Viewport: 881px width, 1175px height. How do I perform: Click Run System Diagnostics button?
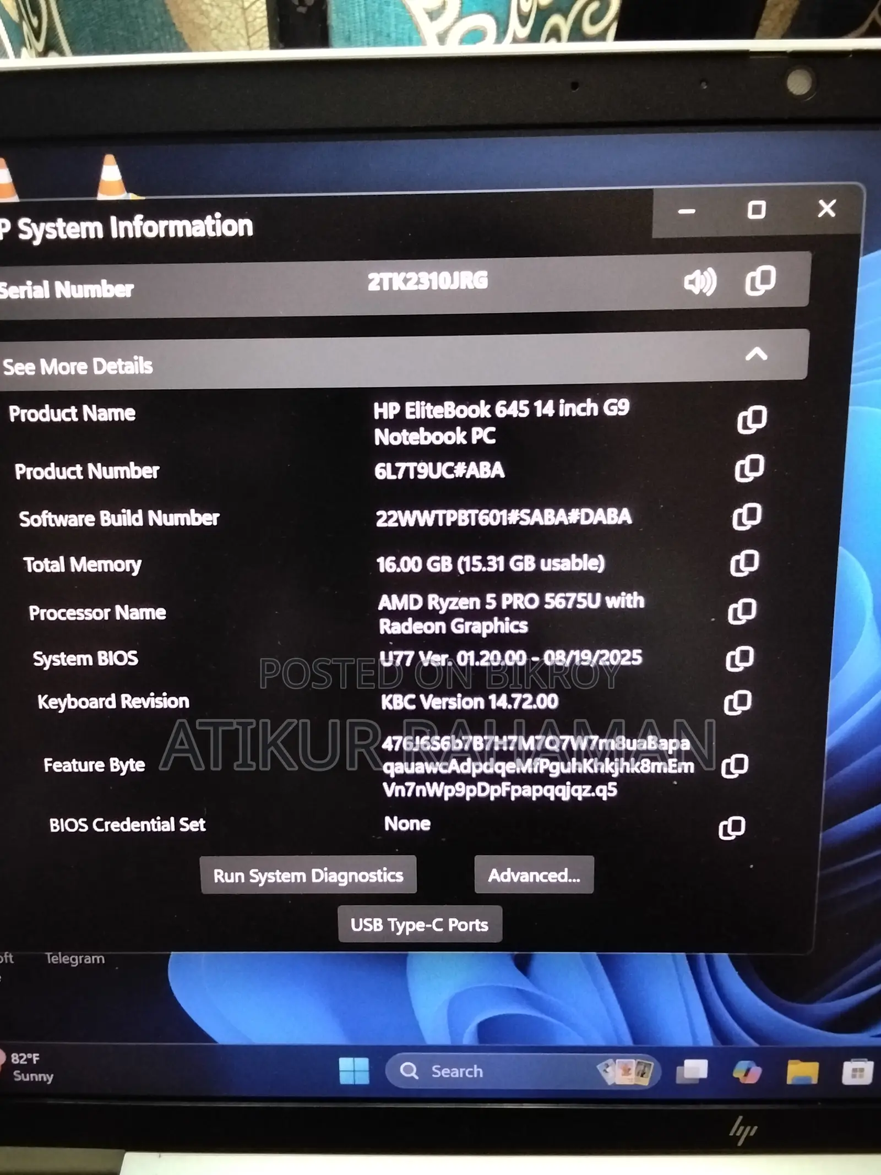pos(308,875)
